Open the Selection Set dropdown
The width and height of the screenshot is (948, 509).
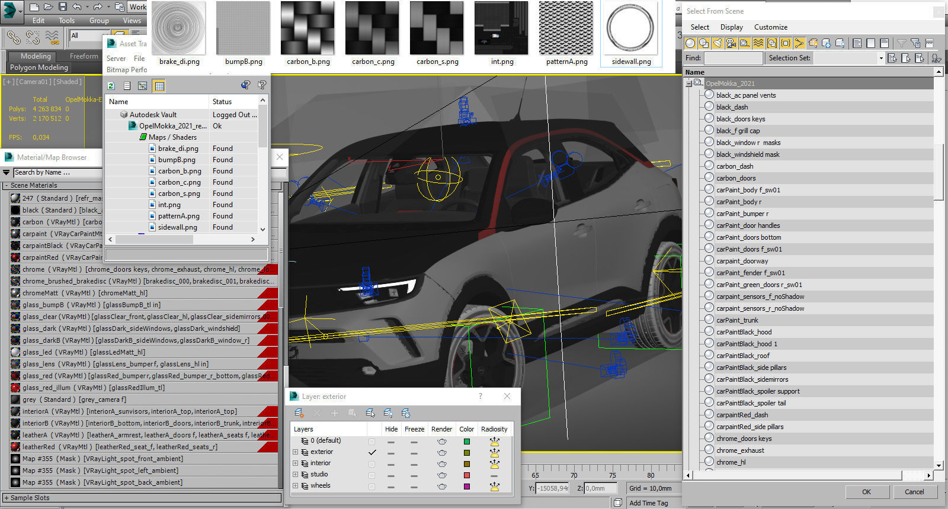coord(881,58)
